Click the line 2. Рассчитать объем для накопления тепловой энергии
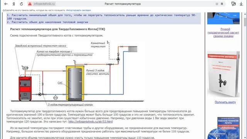The width and height of the screenshot is (247, 139). [x=47, y=22]
